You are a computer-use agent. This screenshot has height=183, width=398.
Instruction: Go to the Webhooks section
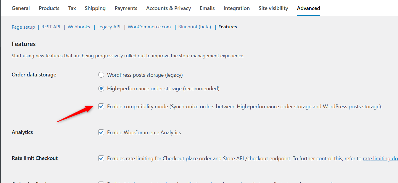79,27
